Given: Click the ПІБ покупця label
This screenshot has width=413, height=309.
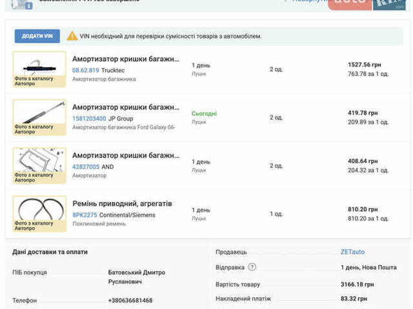Looking at the screenshot, I should (30, 272).
